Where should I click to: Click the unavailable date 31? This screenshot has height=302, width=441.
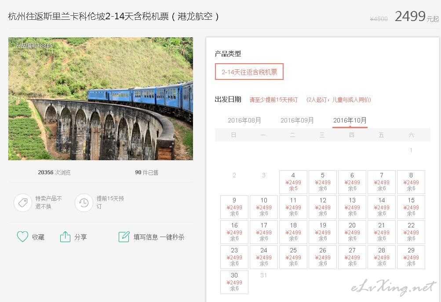tap(263, 275)
